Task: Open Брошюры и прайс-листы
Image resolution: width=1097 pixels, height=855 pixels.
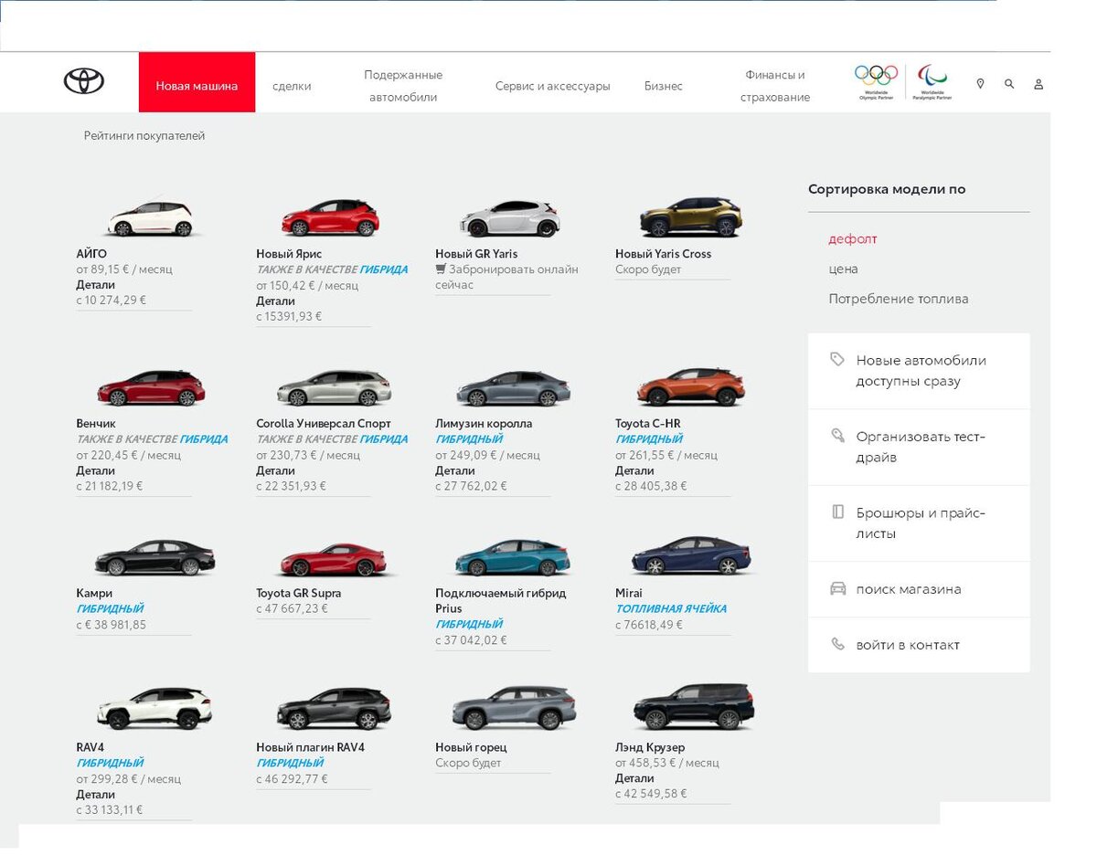Action: (x=919, y=523)
